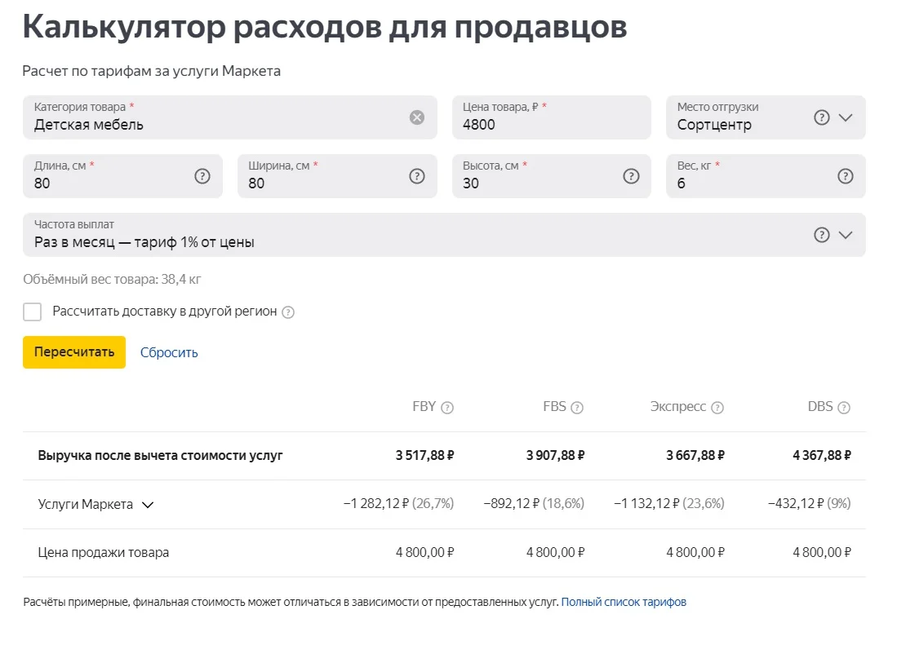Screen dimensions: 897x663
Task: Click the Сбросить link
Action: [169, 353]
